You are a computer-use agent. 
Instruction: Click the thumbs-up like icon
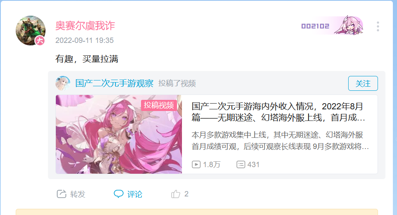tap(175, 194)
